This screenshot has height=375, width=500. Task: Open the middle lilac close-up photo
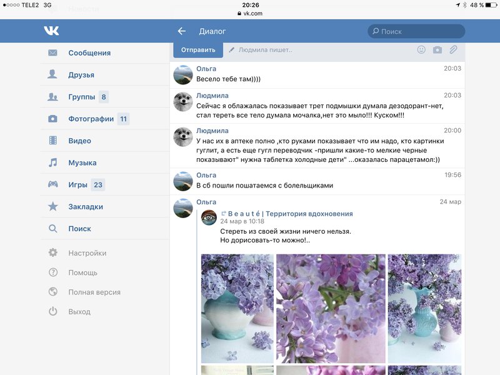[331, 308]
